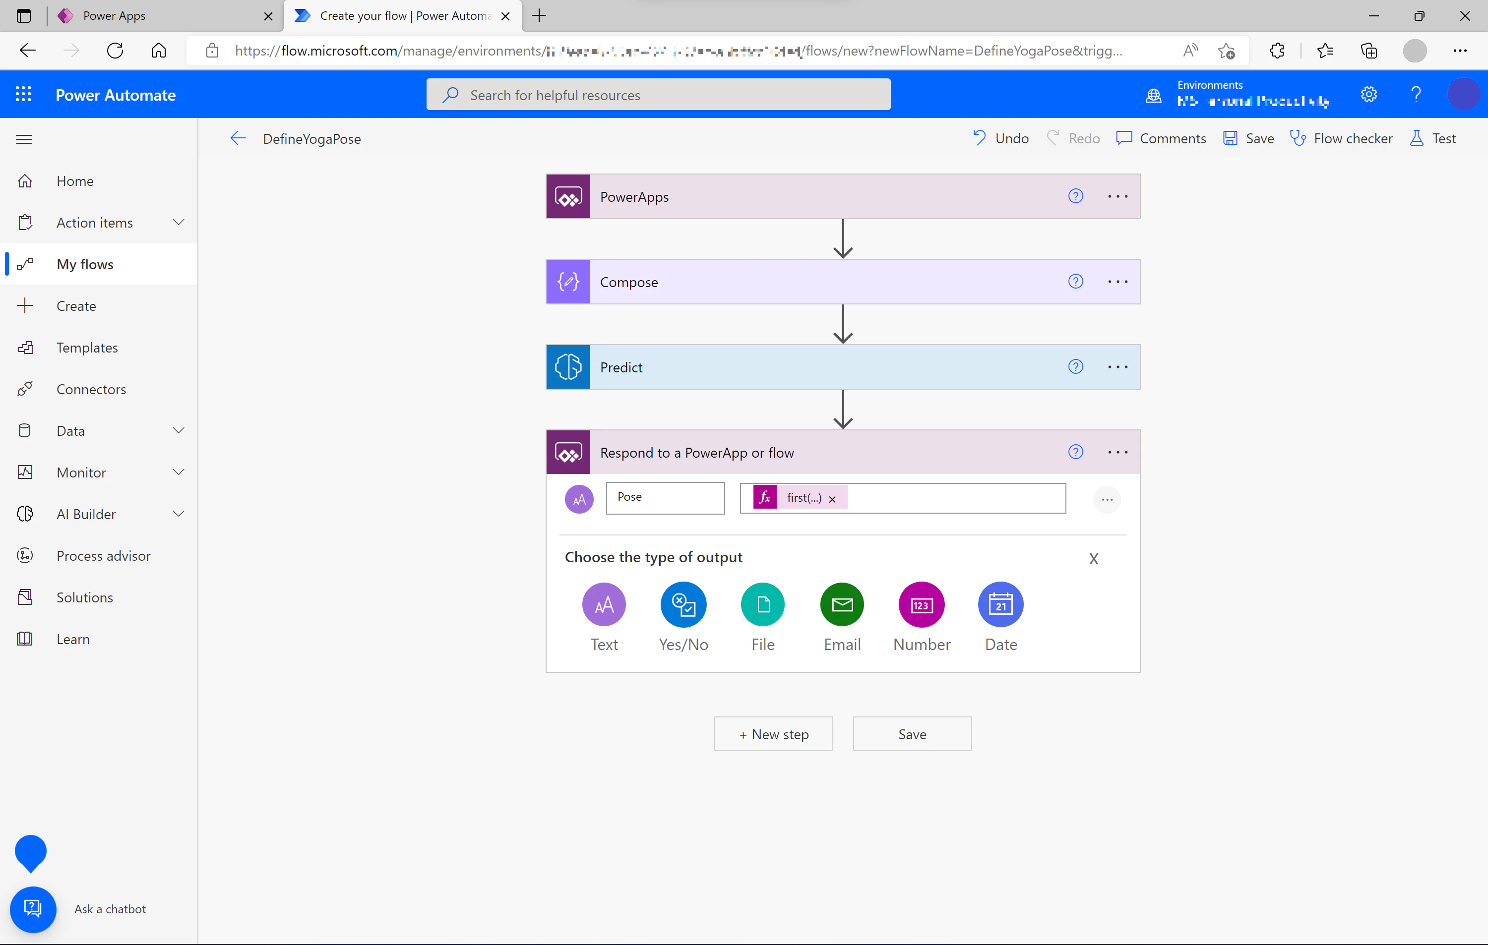Open the app launcher waffle icon
The width and height of the screenshot is (1488, 945).
pyautogui.click(x=23, y=95)
